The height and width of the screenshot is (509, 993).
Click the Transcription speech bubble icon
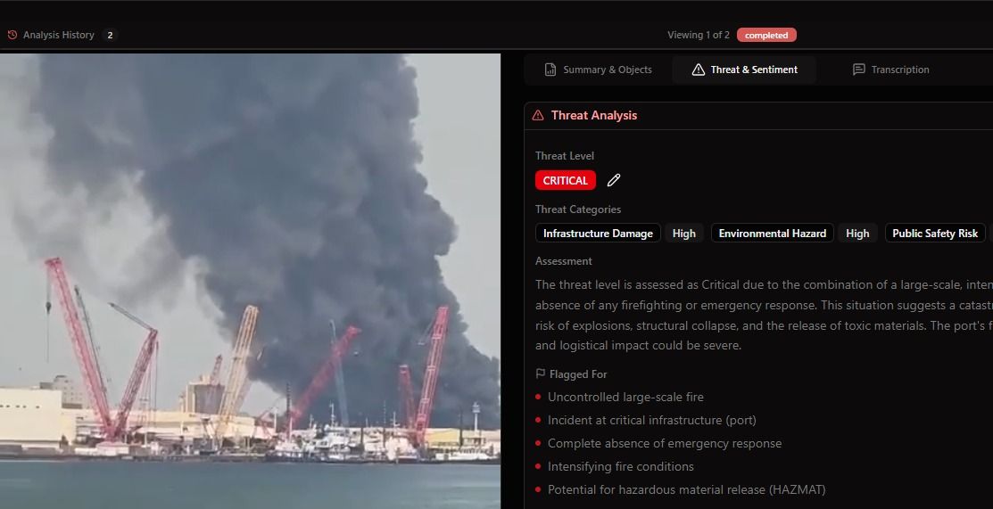[x=859, y=70]
